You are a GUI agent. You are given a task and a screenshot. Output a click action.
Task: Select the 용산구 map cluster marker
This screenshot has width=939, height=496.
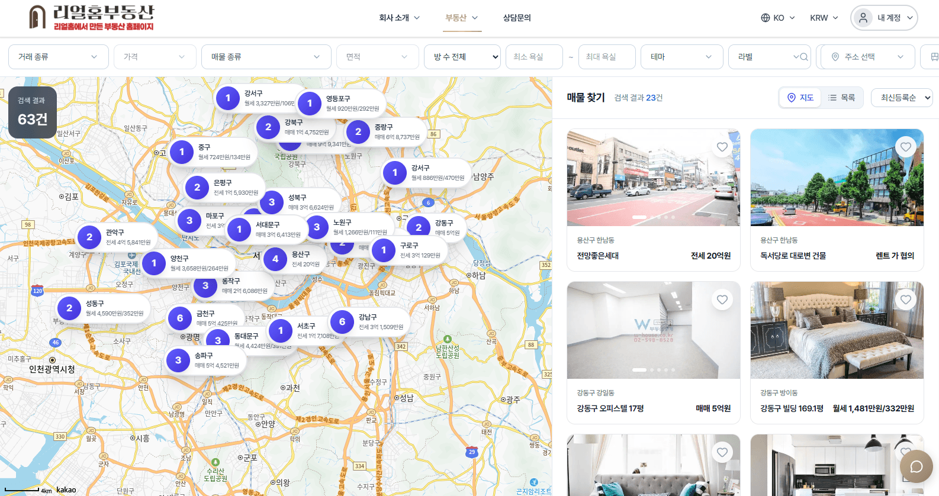(x=275, y=259)
